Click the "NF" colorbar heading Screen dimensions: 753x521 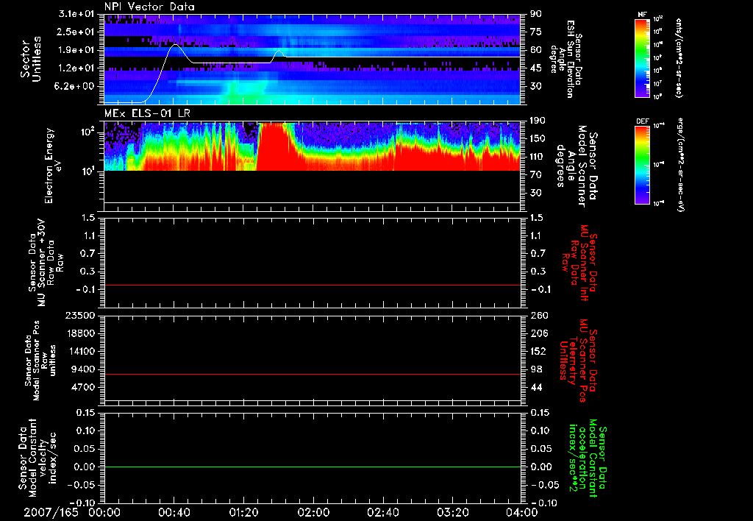[x=642, y=15]
